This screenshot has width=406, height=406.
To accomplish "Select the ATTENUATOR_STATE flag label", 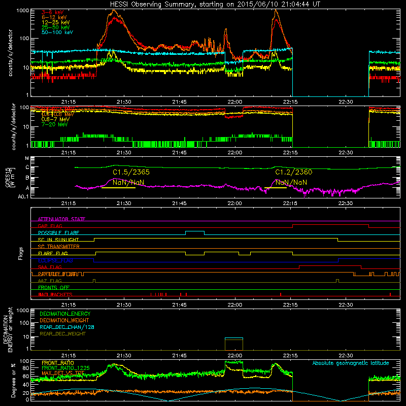I will [61, 219].
